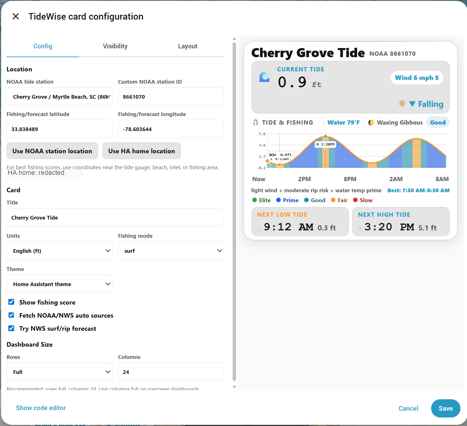Edit the Columns field
The width and height of the screenshot is (467, 426).
pos(171,372)
